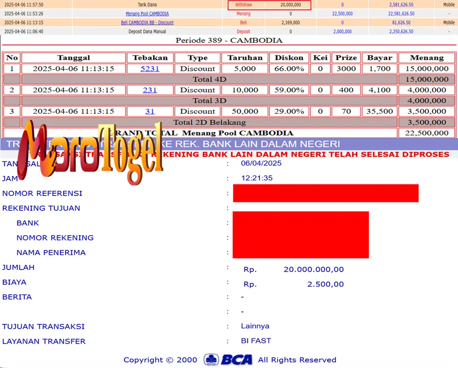Open bet number 231 details
Viewport: 458px width, 368px height.
pos(150,90)
